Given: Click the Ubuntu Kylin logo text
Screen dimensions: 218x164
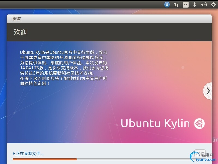Looking at the screenshot, I should click(x=155, y=123).
